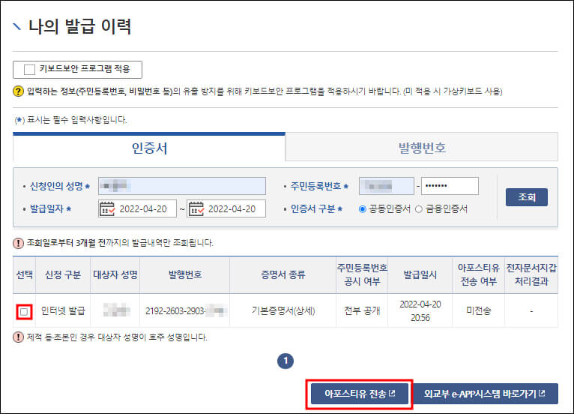Click the 전부 공개 cell
This screenshot has height=414, width=574.
(x=362, y=311)
